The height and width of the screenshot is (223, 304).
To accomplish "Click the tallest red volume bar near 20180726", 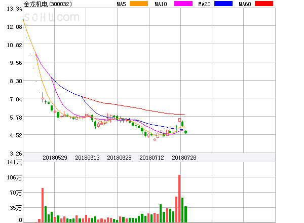I will [x=179, y=199].
